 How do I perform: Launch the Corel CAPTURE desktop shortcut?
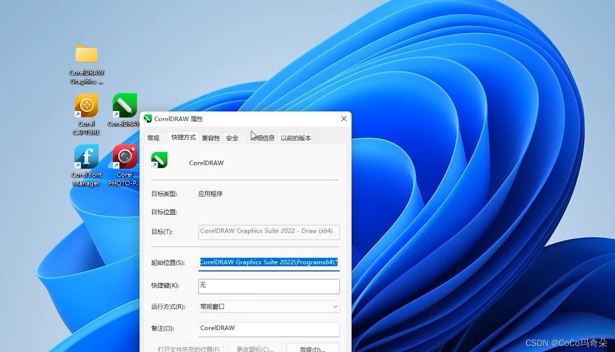(x=86, y=115)
